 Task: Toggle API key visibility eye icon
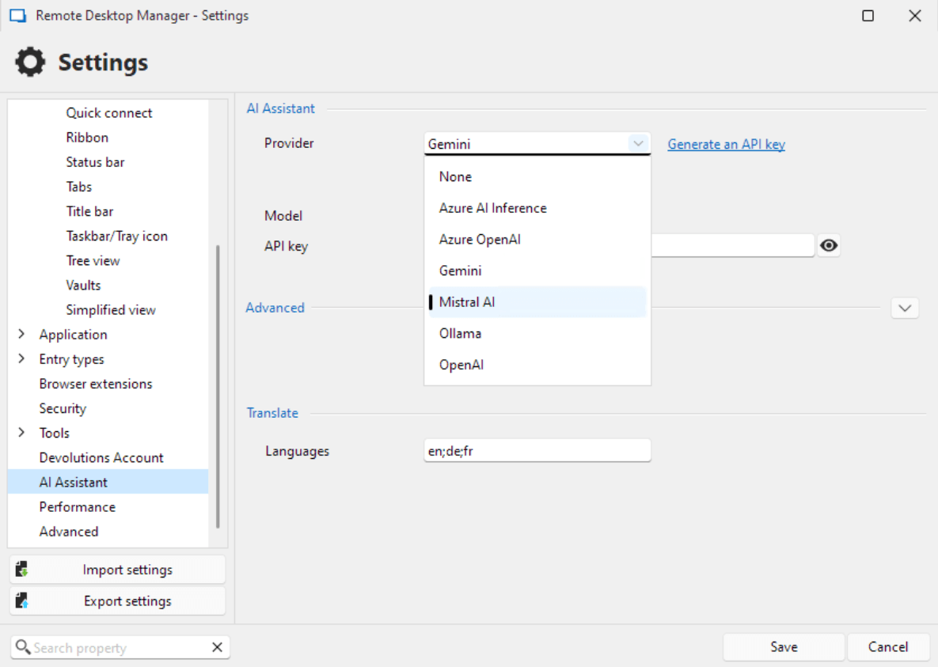829,245
